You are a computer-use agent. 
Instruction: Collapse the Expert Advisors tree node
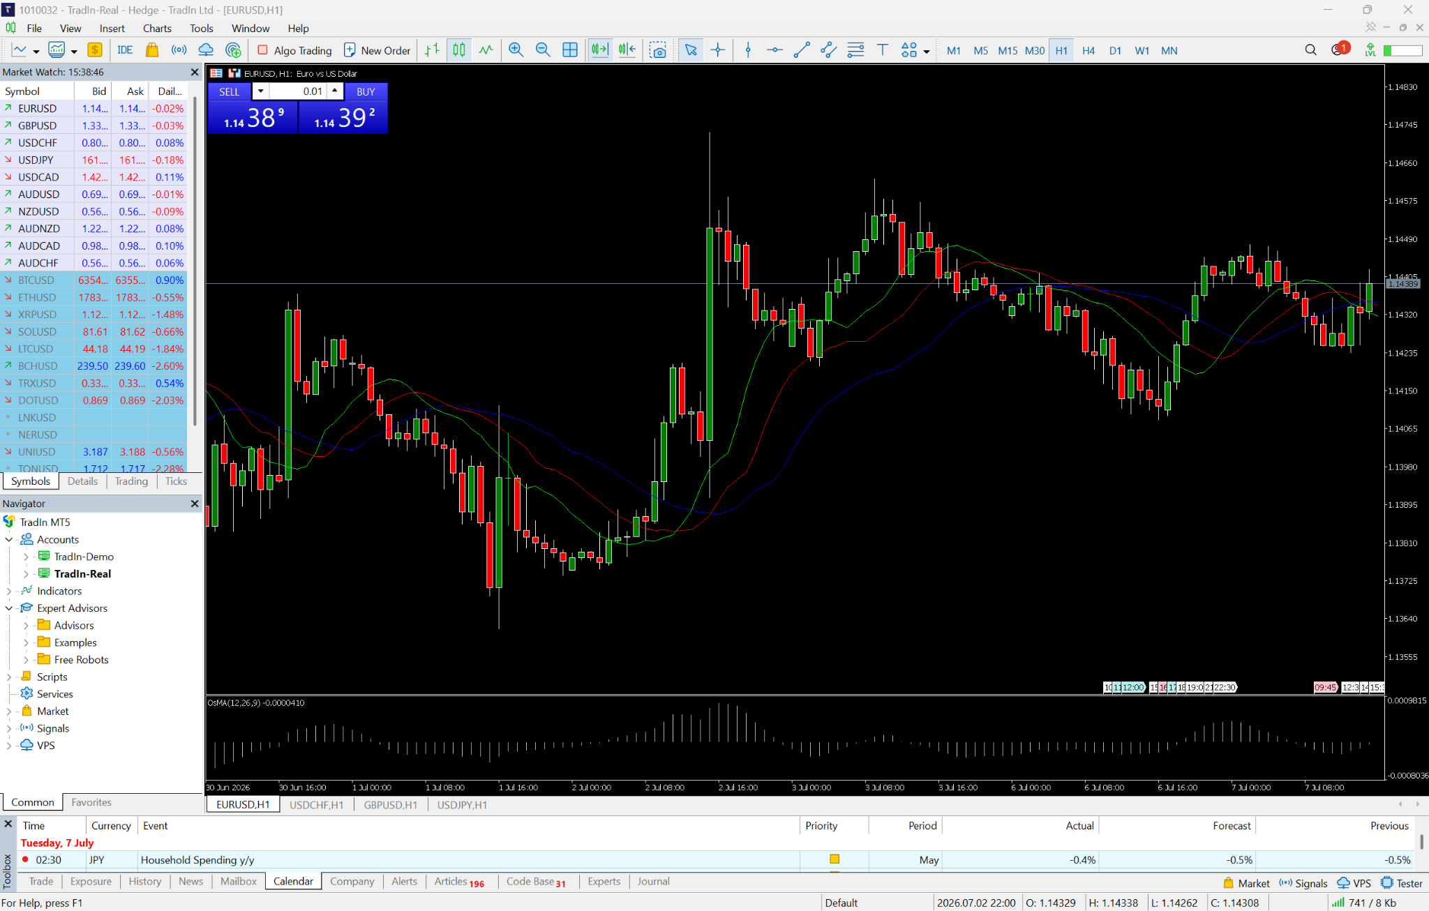[x=9, y=608]
